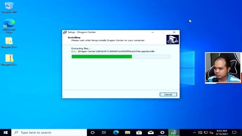This screenshot has width=242, height=136.
Task: Open Settings gear on the taskbar
Action: (x=162, y=133)
